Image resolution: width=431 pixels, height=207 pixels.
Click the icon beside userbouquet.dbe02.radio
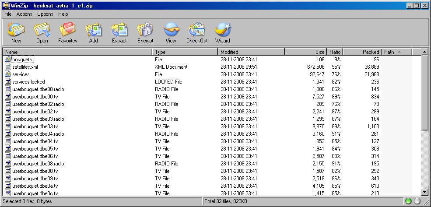[x=8, y=104]
